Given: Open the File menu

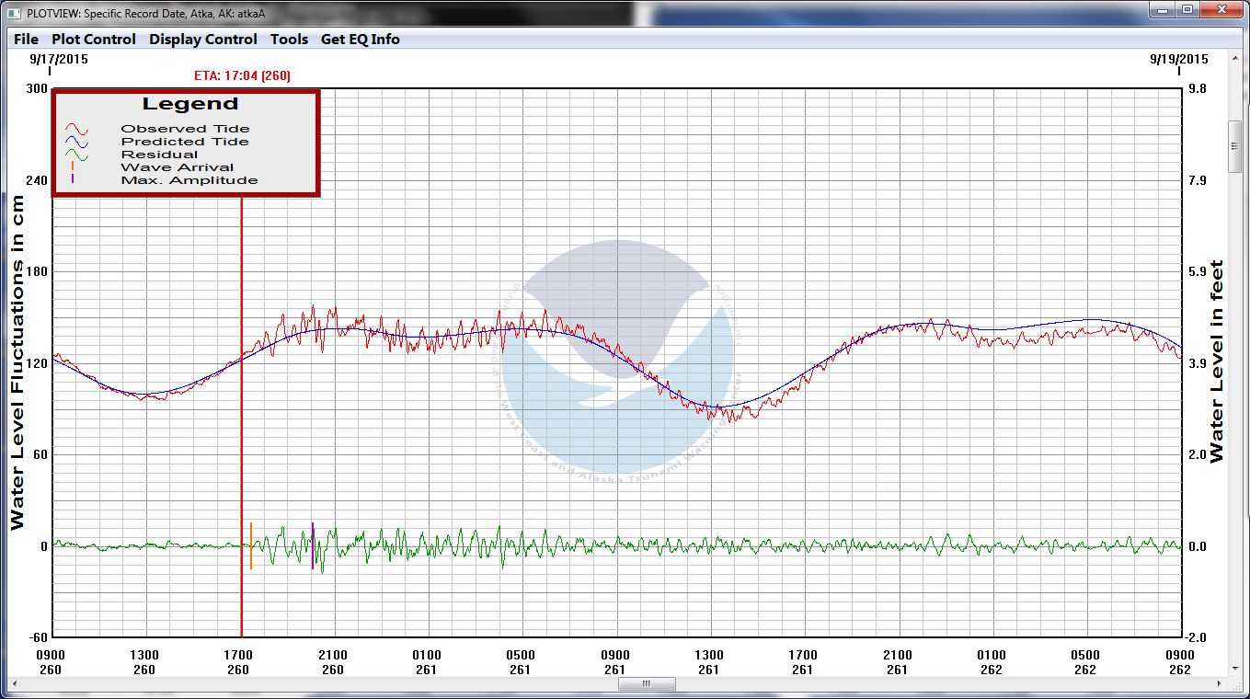Looking at the screenshot, I should [26, 39].
